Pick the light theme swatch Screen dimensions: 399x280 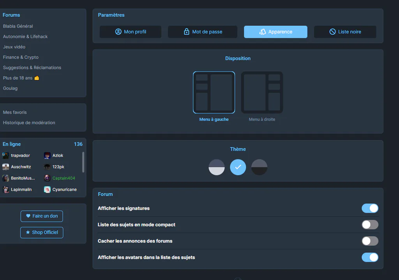(217, 167)
